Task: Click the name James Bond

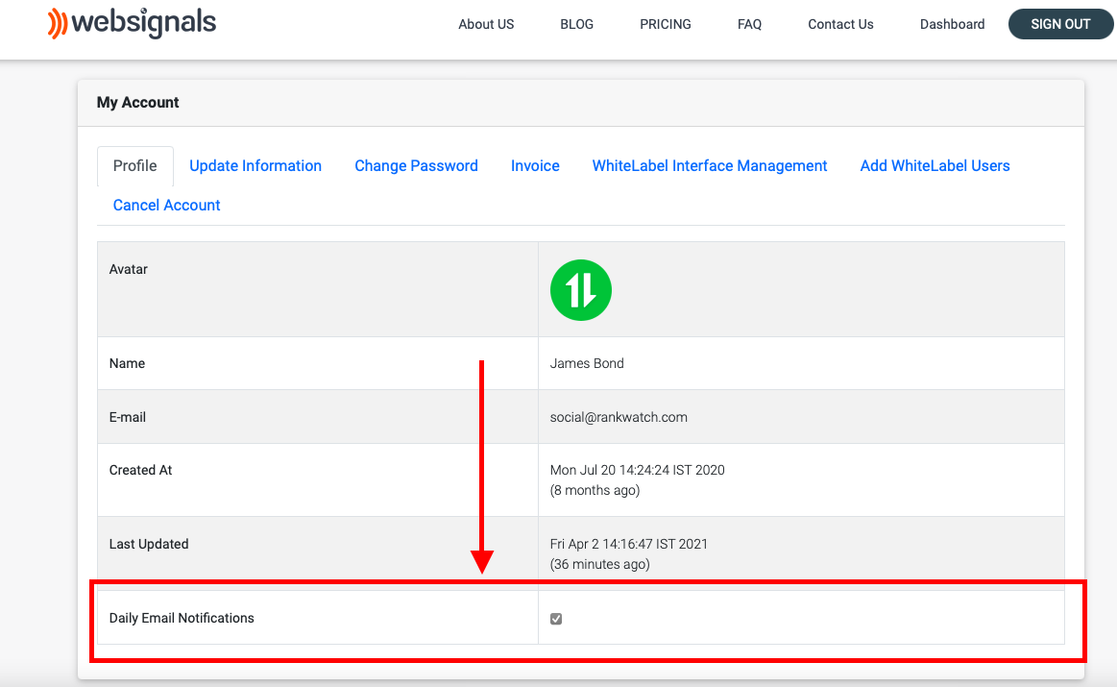Action: (587, 363)
